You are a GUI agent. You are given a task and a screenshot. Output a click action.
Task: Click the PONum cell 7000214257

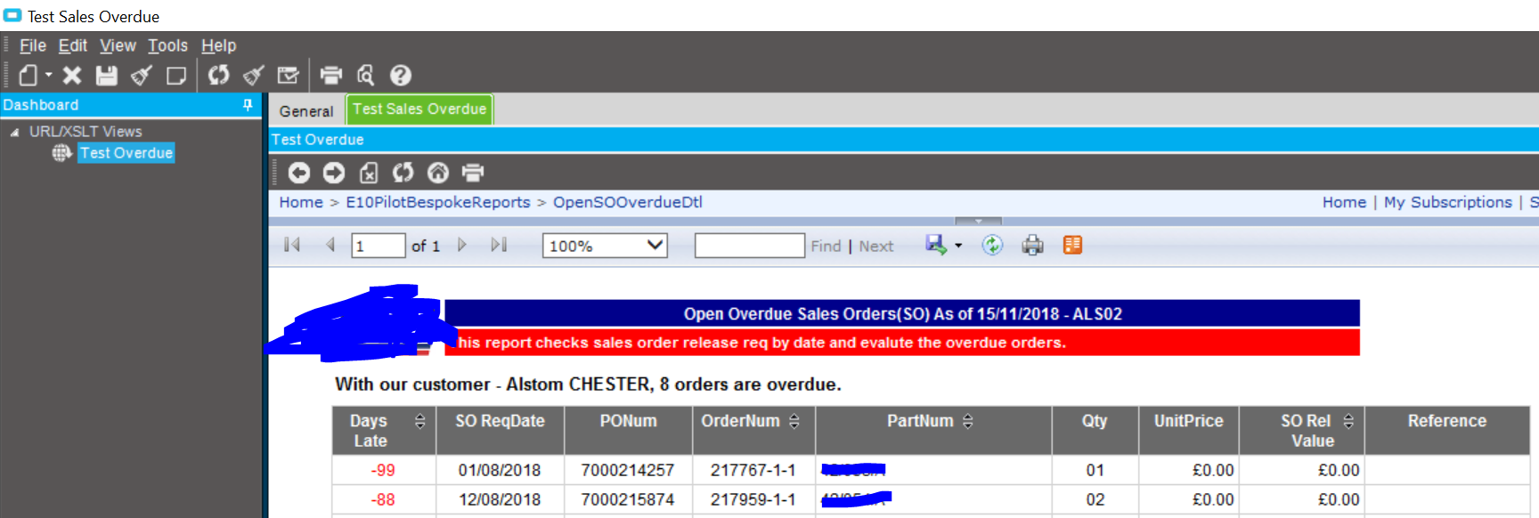coord(628,470)
